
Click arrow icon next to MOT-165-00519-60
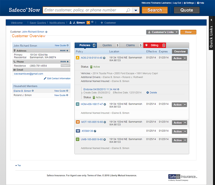[x=105, y=122]
